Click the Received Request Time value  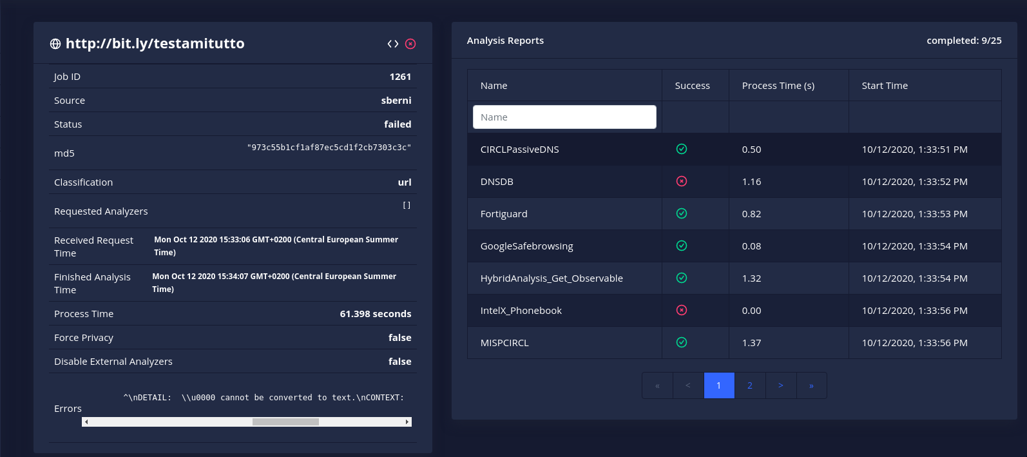276,246
